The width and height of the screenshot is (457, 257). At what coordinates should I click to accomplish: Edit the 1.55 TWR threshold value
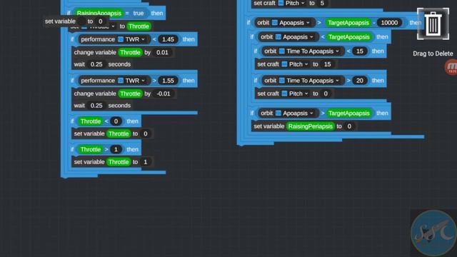point(169,81)
